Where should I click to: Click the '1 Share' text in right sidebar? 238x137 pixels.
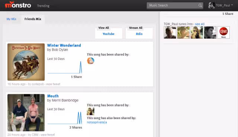tap(228, 14)
